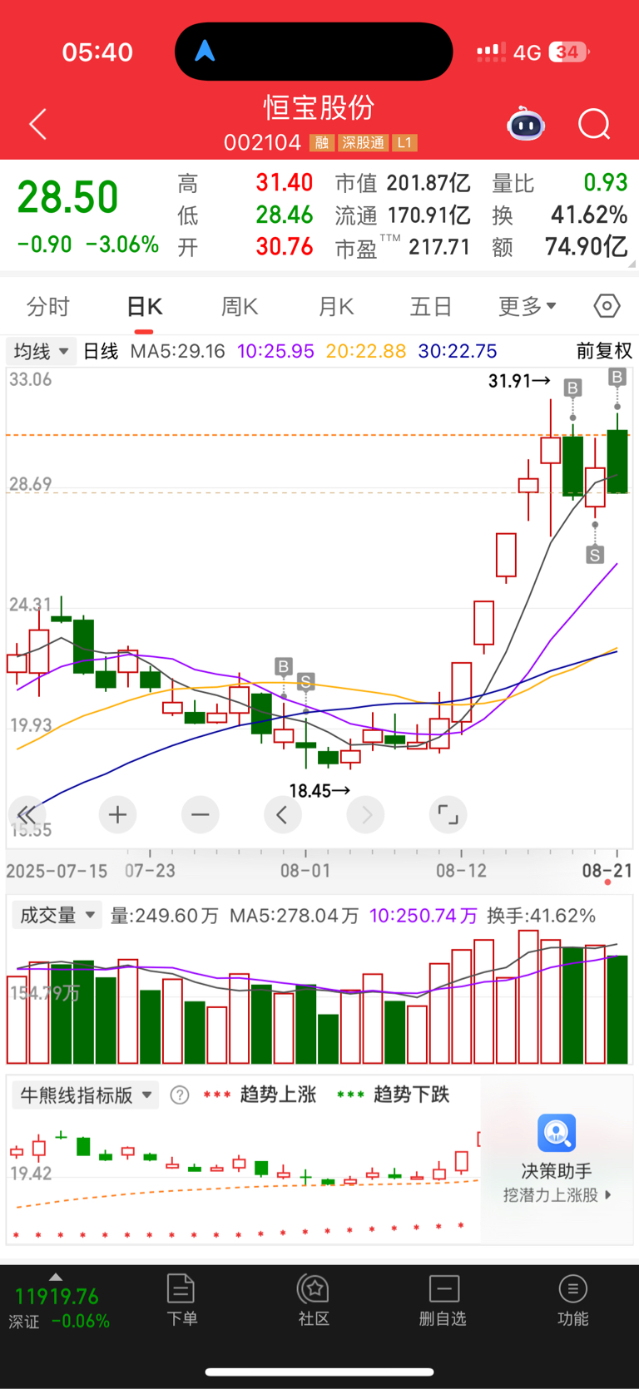Jump to earliest data with double-left arrow
Screen dimensions: 639x1389
coord(27,815)
